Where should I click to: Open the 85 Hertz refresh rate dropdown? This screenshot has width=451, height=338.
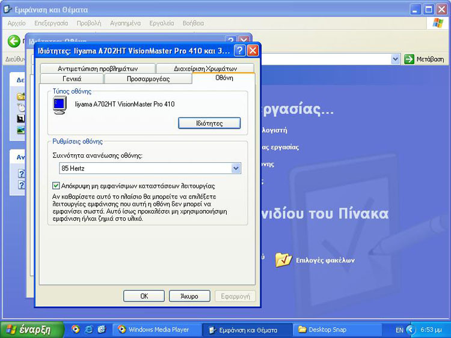[236, 168]
